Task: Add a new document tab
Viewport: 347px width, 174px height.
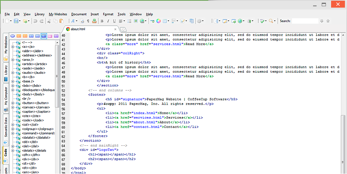Action: pyautogui.click(x=123, y=29)
